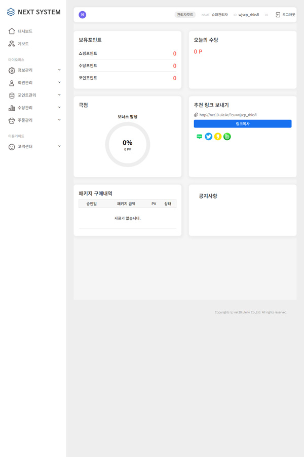Screen dimensions: 304x457
Task: Click the 로그아웃 logout icon
Action: pyautogui.click(x=278, y=15)
